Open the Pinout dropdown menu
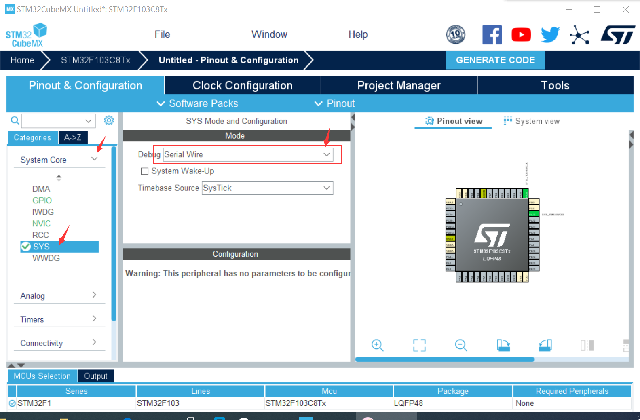640x420 pixels. click(334, 103)
